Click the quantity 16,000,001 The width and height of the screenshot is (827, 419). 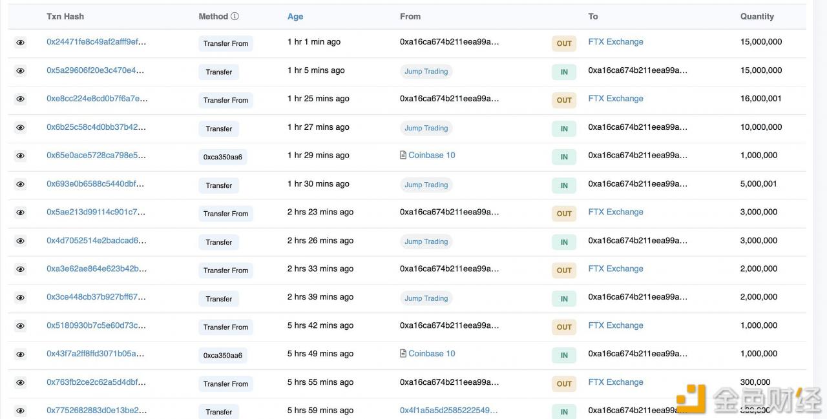[x=761, y=99]
